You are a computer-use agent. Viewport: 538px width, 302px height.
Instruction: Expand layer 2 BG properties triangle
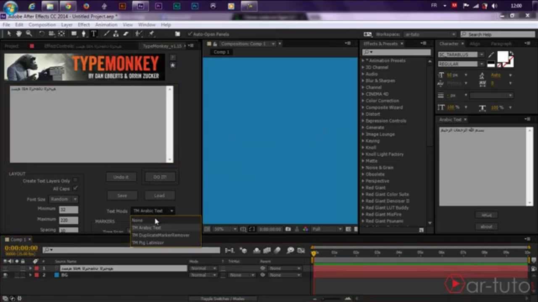click(x=30, y=275)
